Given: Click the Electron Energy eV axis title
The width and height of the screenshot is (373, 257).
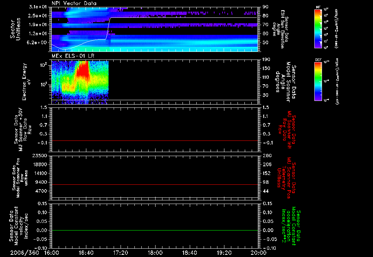Looking at the screenshot, I should 26,82.
